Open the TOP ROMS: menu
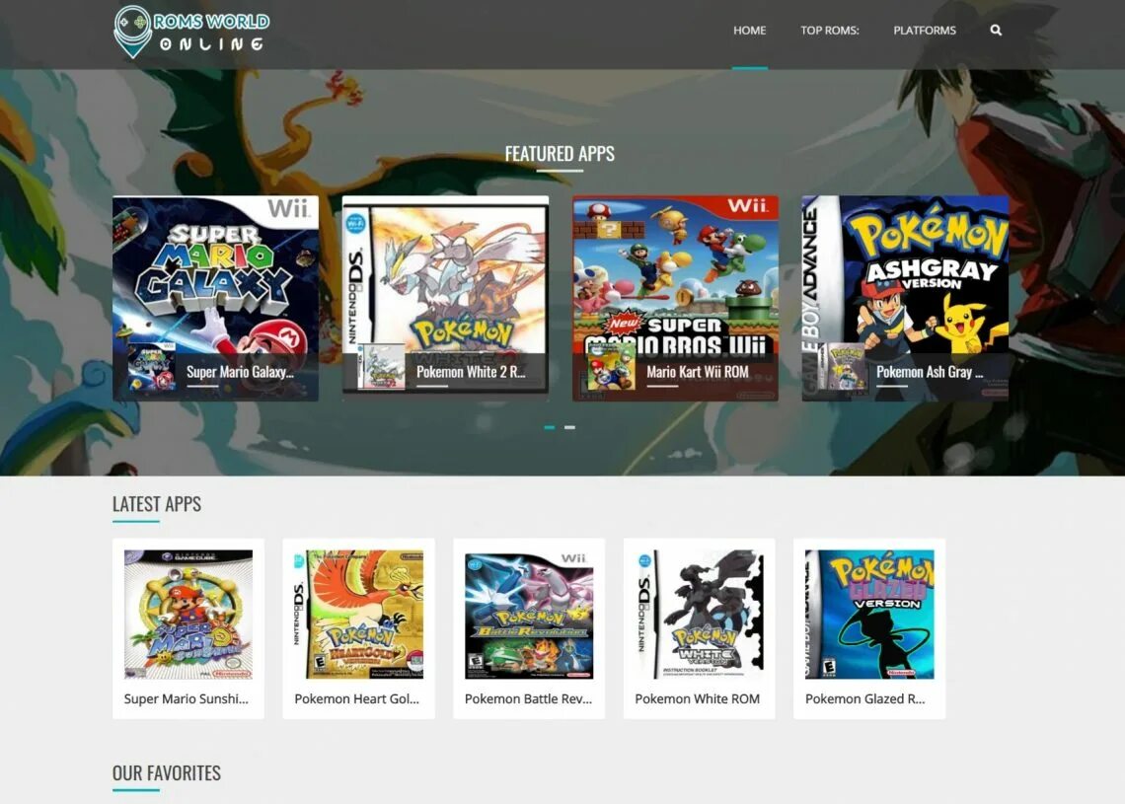Viewport: 1125px width, 804px height. tap(829, 31)
